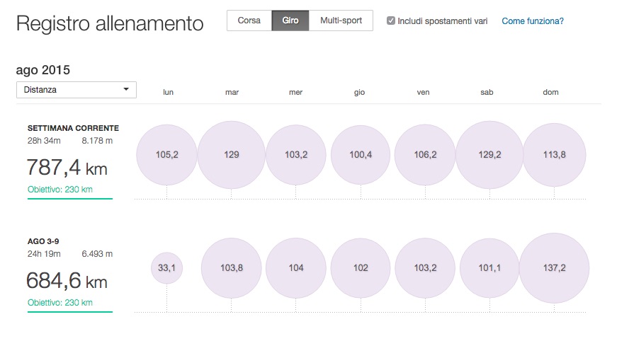Image resolution: width=629 pixels, height=341 pixels.
Task: Click the 106,2 km Friday bubble
Action: tap(425, 155)
